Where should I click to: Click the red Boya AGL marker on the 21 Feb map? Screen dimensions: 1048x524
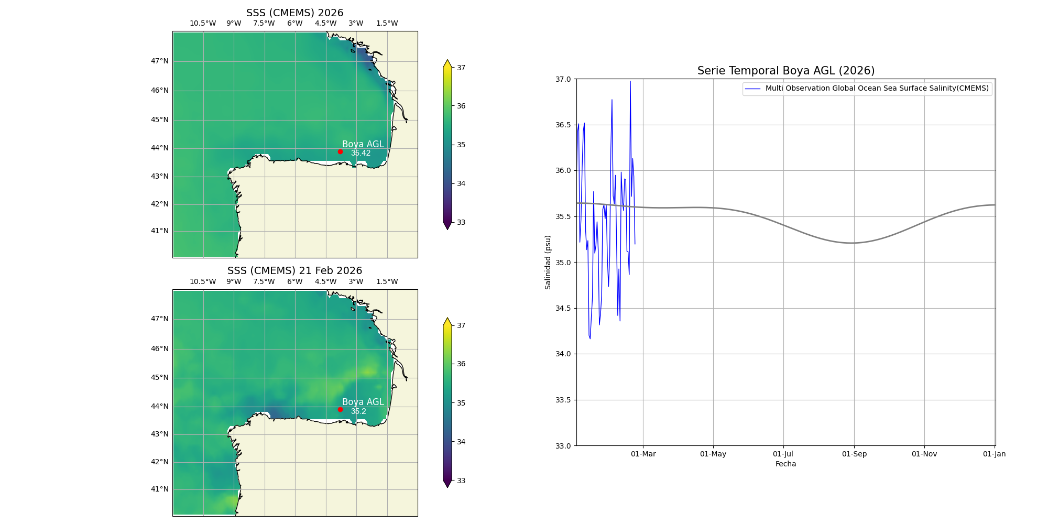[340, 409]
